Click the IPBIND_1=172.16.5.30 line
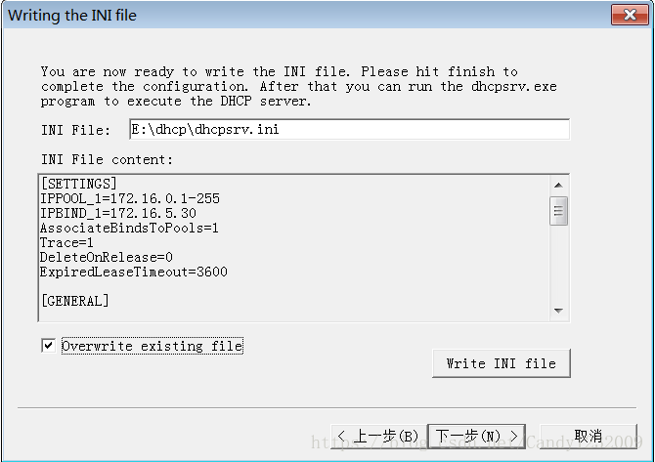Viewport: 655px width, 462px height. (118, 213)
